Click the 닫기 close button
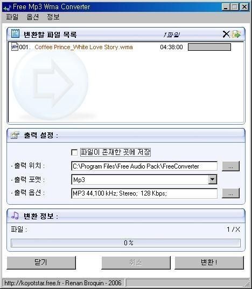This screenshot has width=252, height=289. click(x=41, y=263)
